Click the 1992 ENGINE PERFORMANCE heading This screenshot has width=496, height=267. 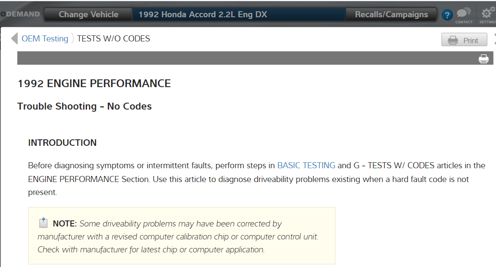(94, 84)
